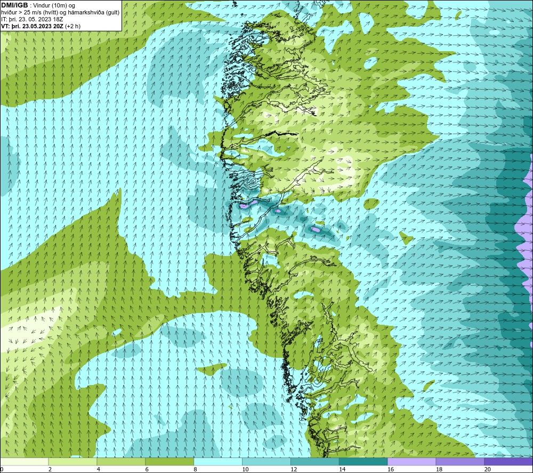Image resolution: width=533 pixels, height=473 pixels.
Task: Click the '0' scale label
Action: [x=2, y=469]
